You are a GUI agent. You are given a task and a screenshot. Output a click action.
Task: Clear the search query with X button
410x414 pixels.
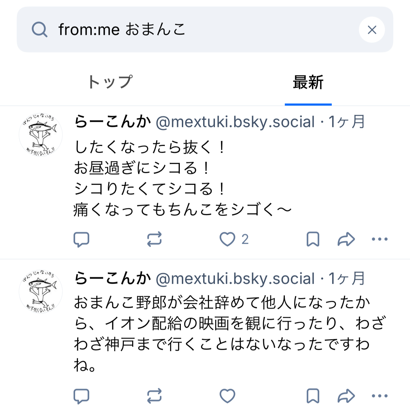click(372, 30)
